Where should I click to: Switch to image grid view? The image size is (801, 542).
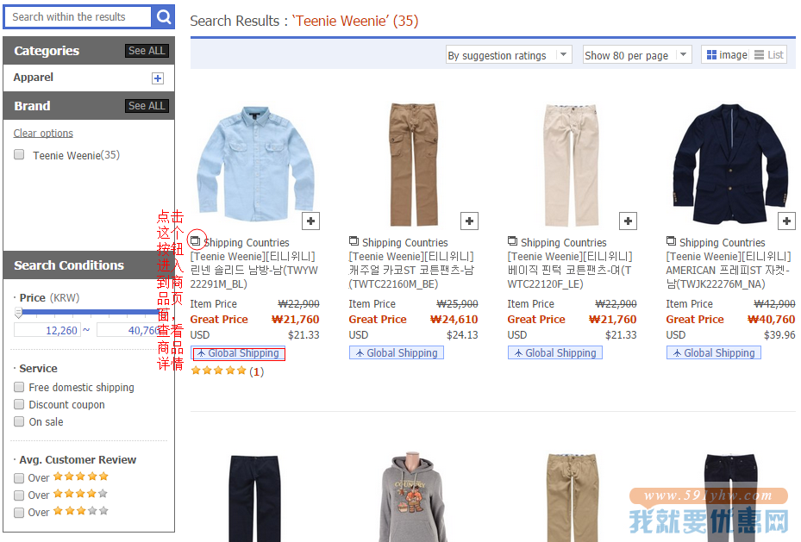pos(727,54)
